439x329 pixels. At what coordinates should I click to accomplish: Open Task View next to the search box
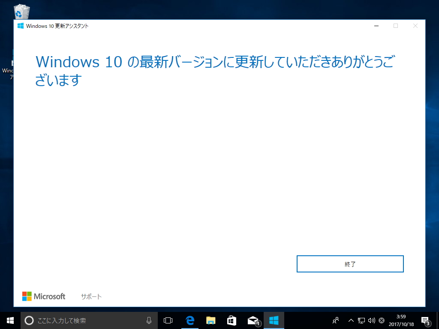167,320
